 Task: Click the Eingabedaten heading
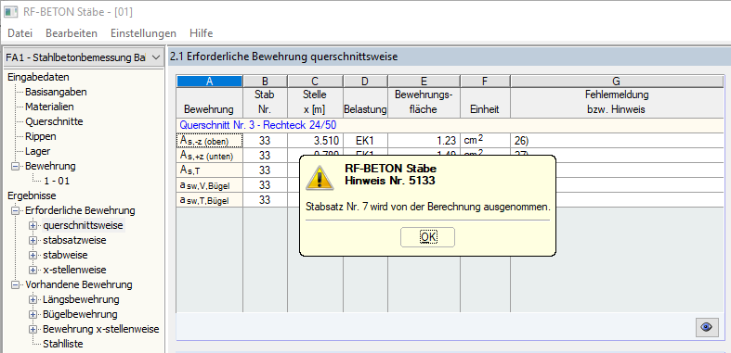(x=38, y=77)
